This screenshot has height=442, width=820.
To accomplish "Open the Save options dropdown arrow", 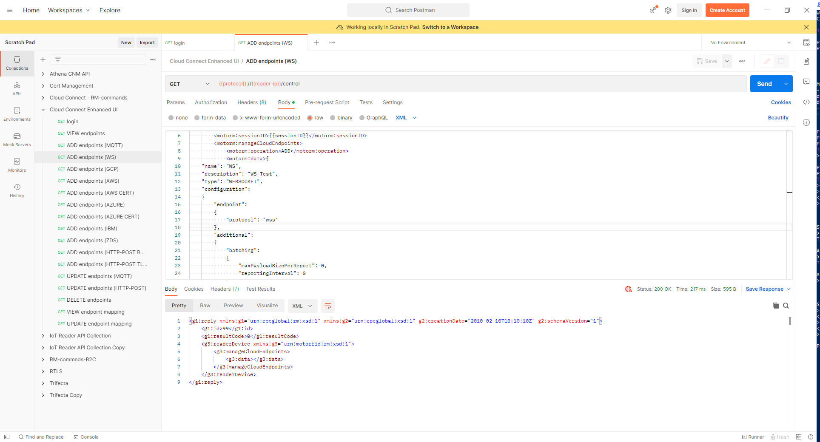I will coord(727,61).
